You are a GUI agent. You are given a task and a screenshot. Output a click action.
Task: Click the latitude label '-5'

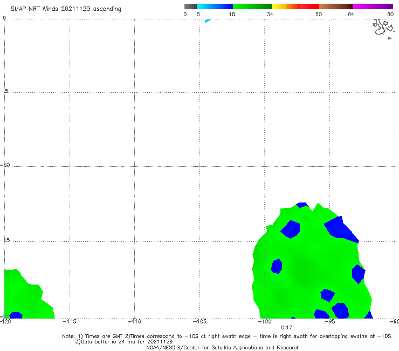5,91
